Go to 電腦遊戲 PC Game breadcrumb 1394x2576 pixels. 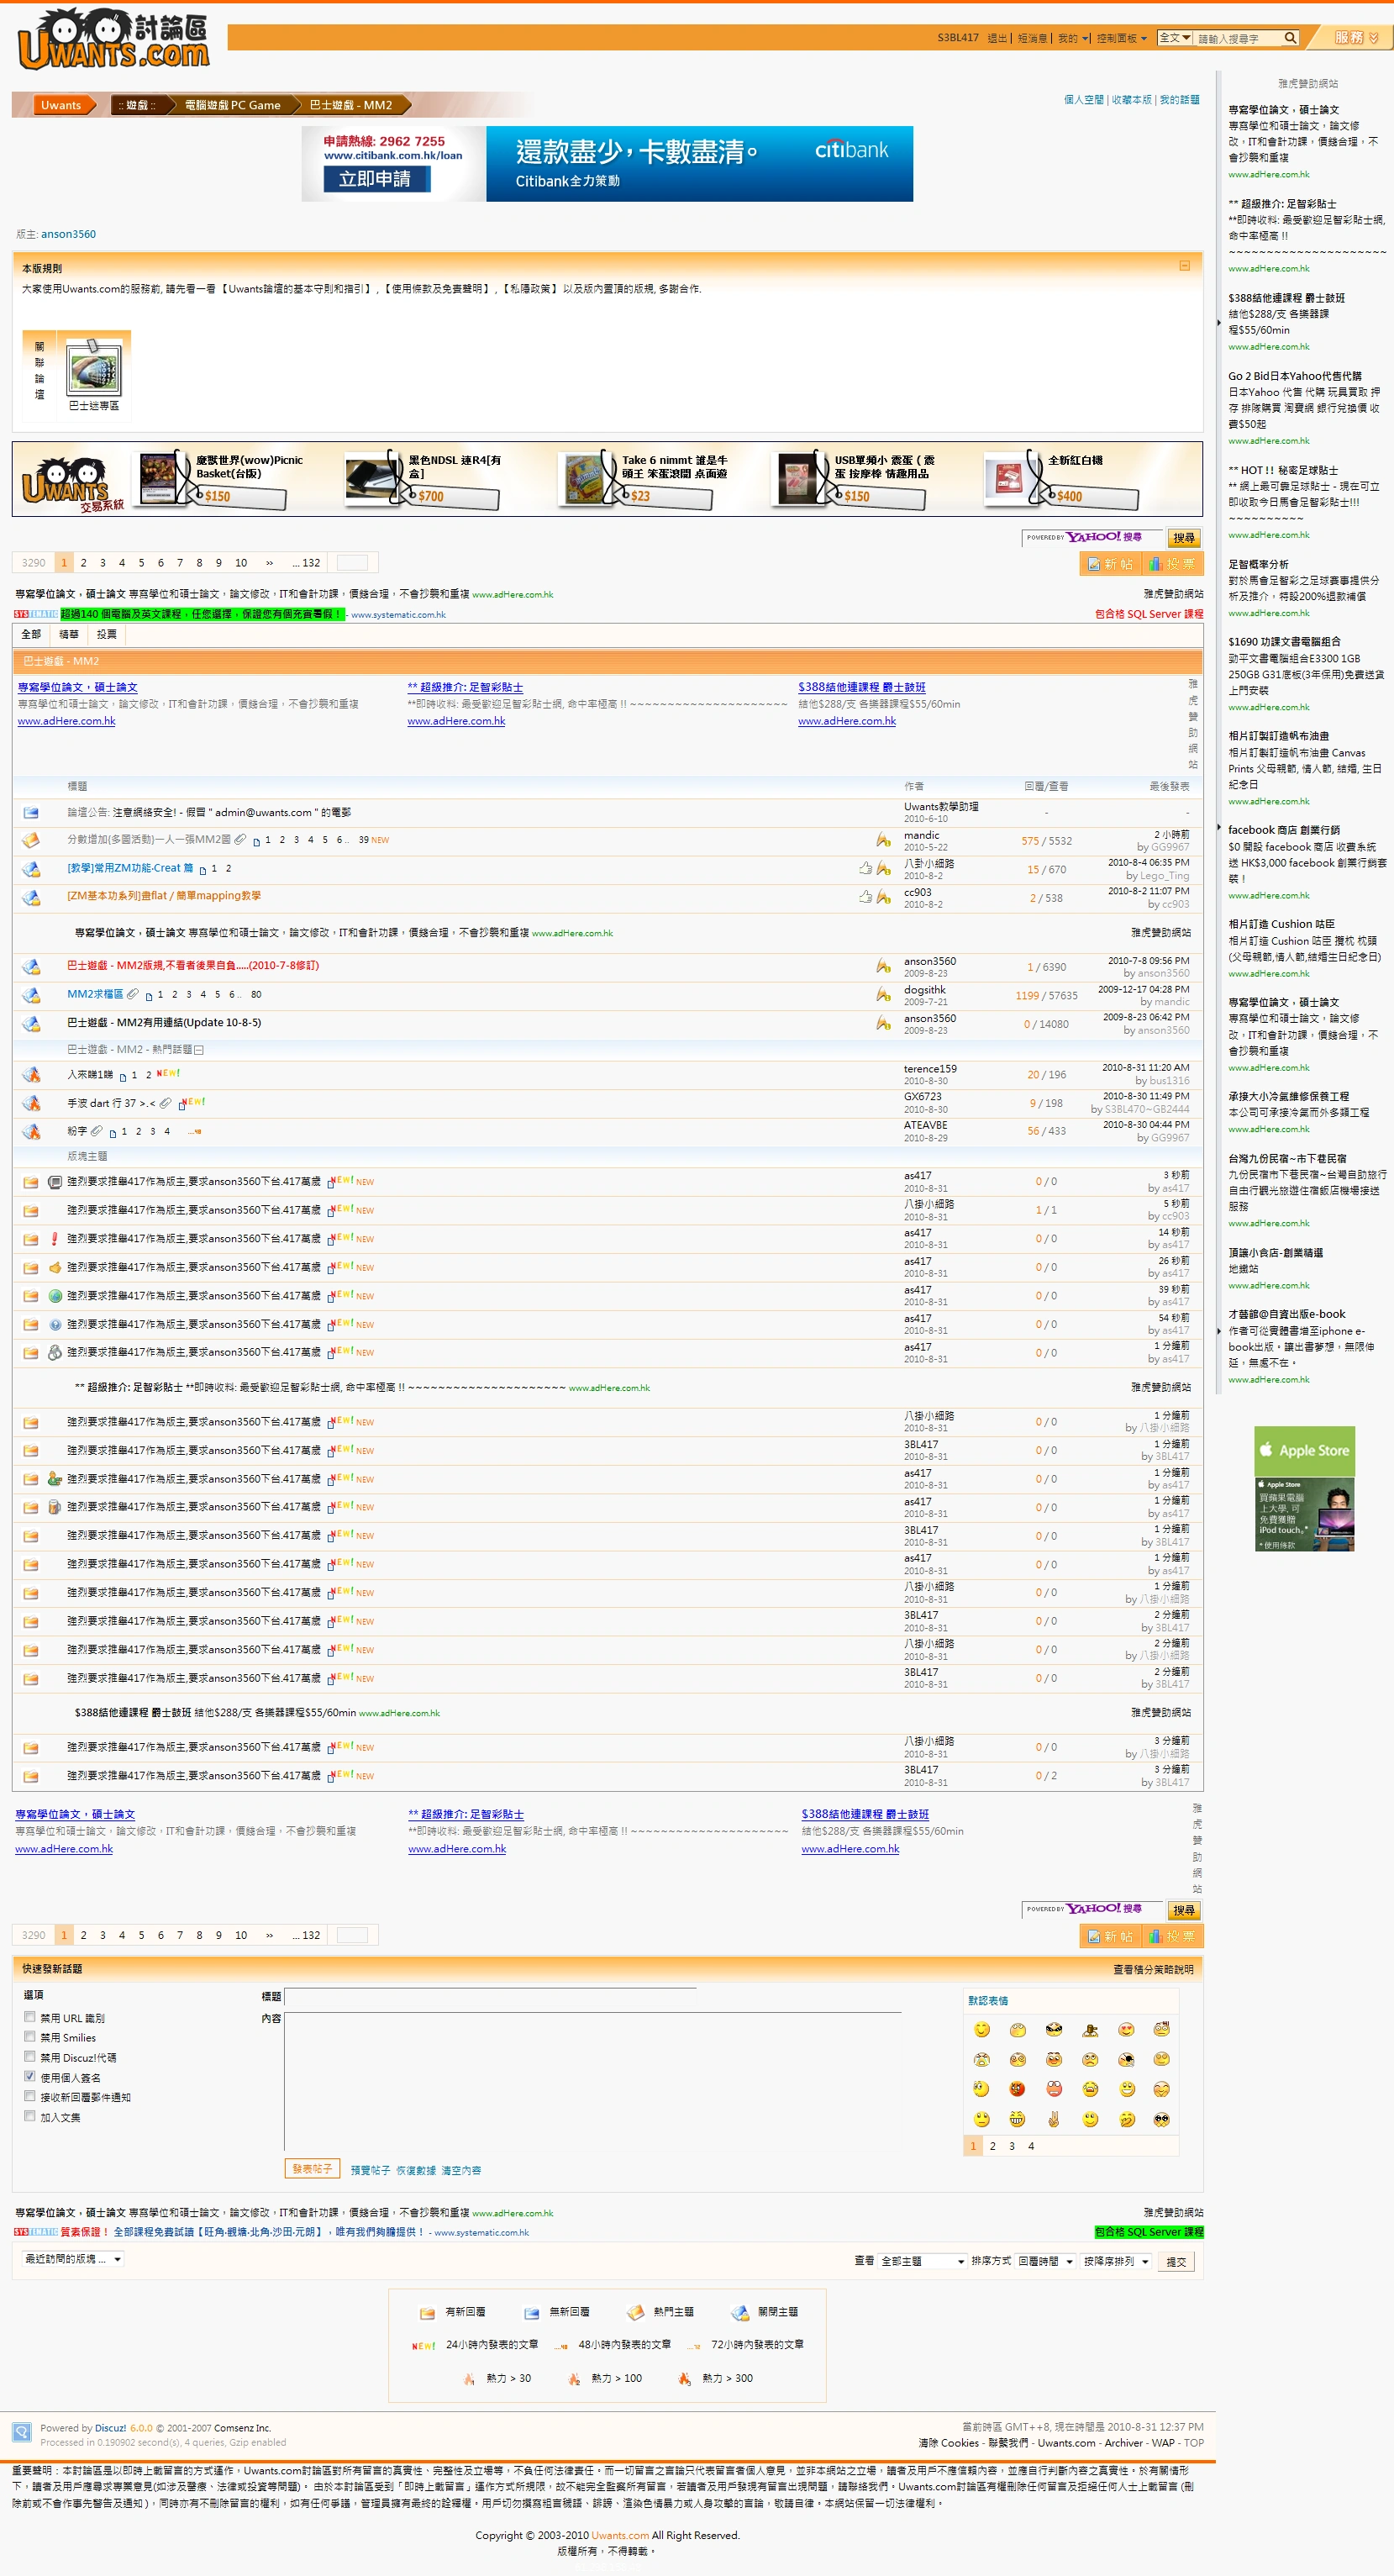(x=232, y=105)
